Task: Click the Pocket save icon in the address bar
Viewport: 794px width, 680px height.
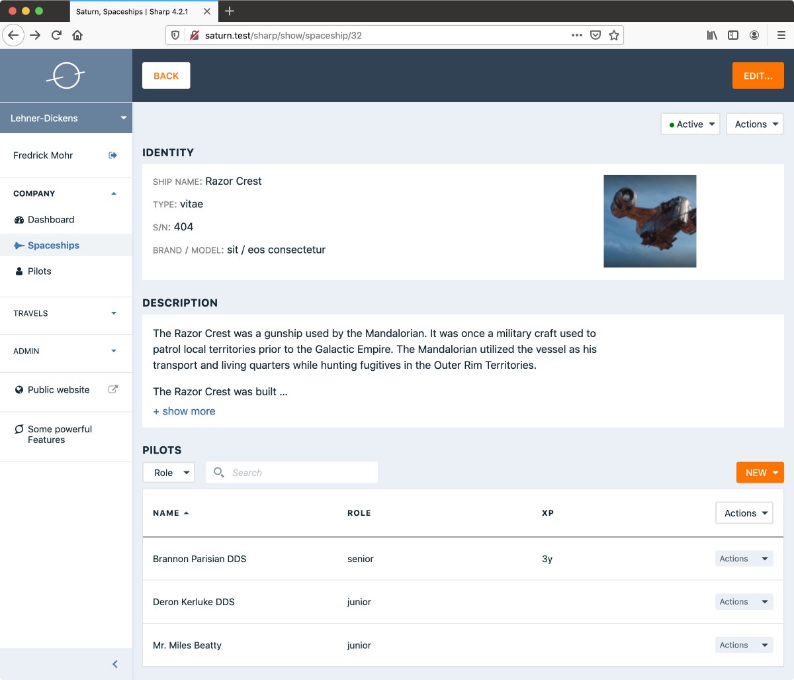Action: [595, 35]
